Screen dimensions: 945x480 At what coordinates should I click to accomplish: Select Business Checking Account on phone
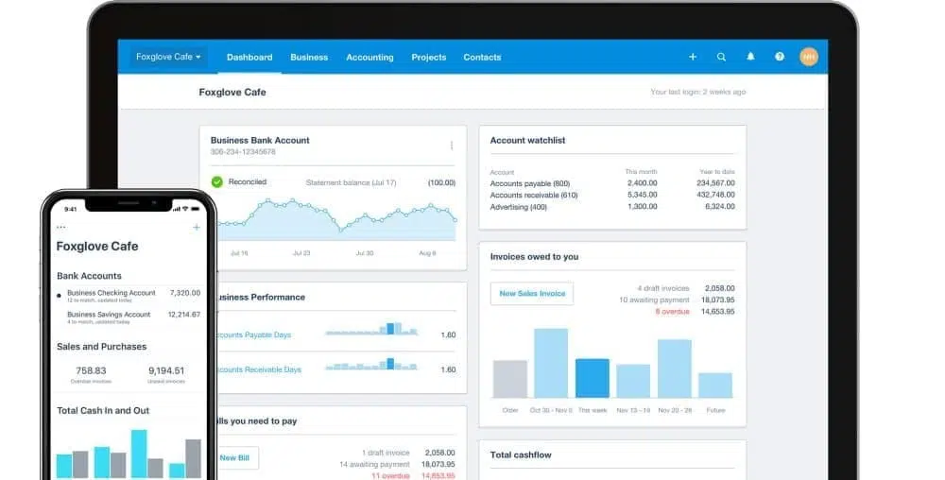112,294
